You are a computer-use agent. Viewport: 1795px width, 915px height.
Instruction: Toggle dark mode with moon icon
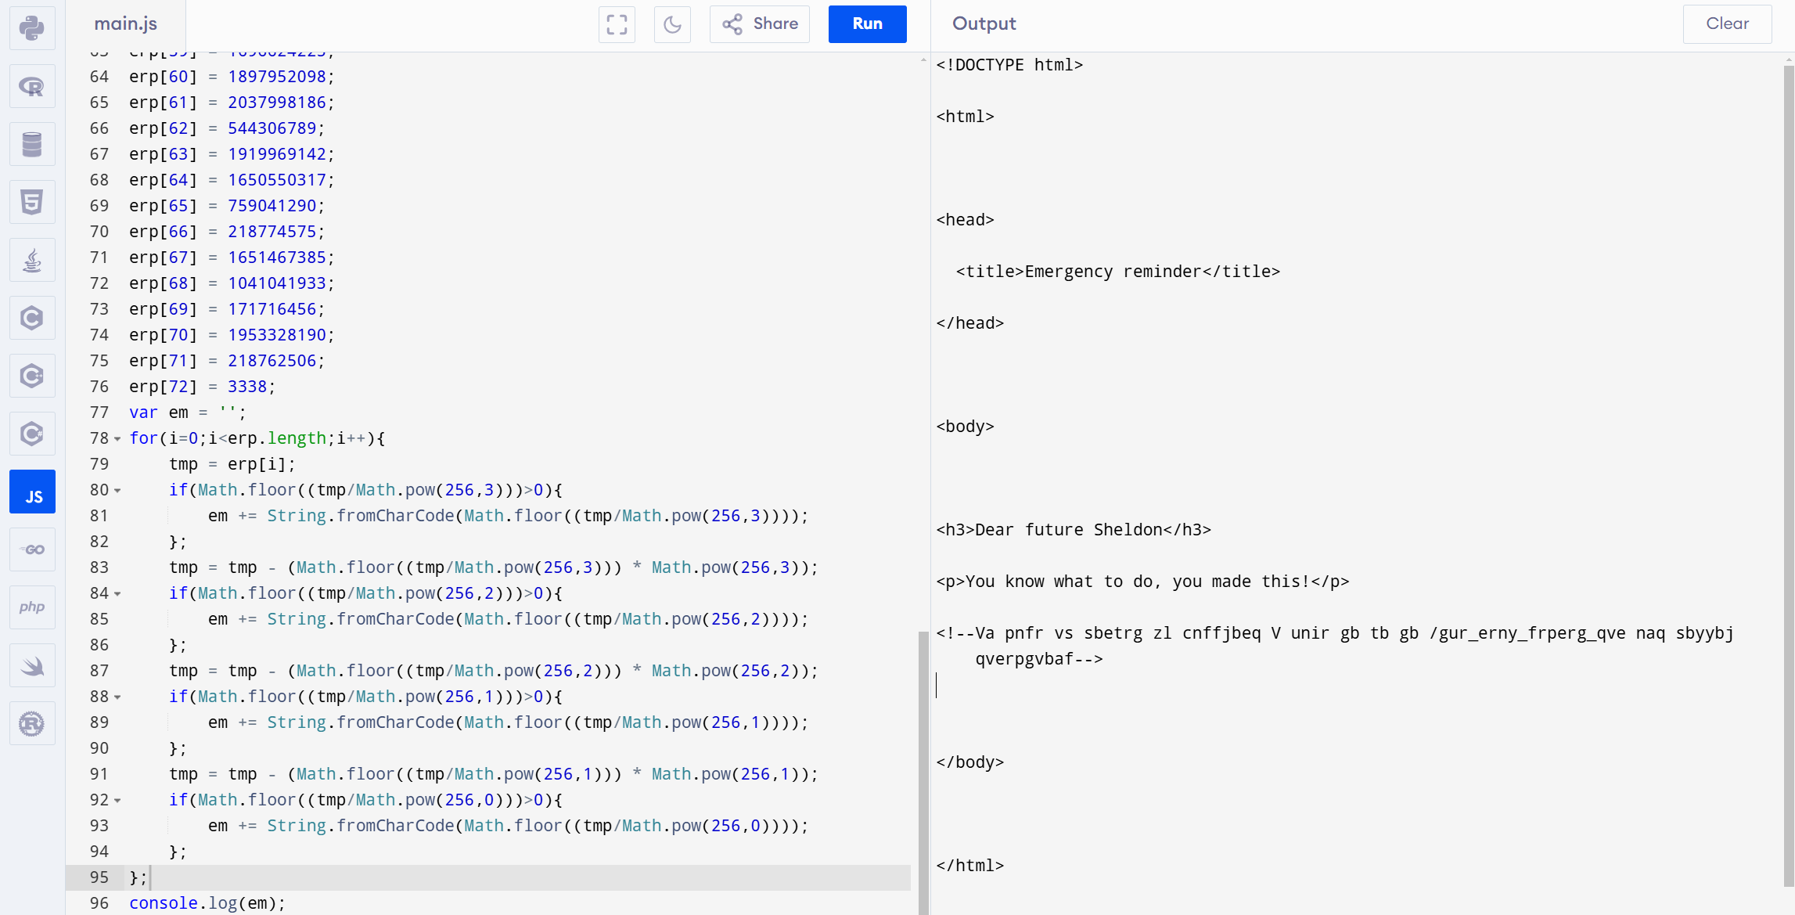pos(672,24)
